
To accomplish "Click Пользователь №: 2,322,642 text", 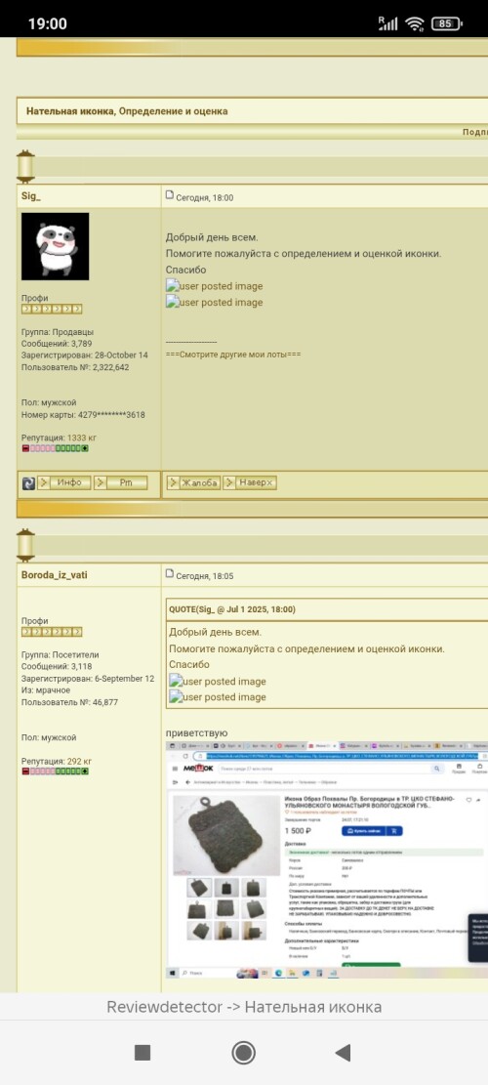I will point(75,367).
